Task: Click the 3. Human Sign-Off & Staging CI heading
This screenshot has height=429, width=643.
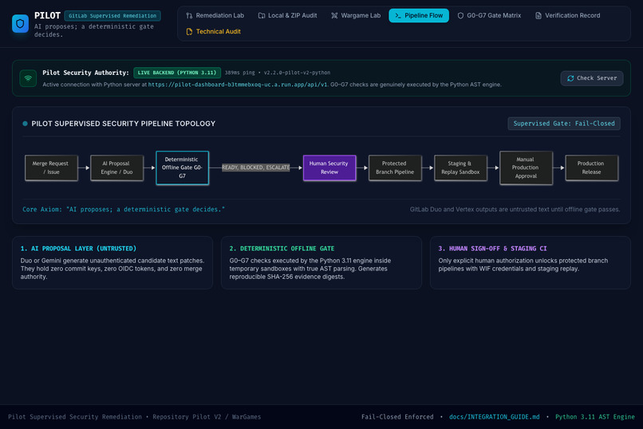Action: tap(492, 248)
